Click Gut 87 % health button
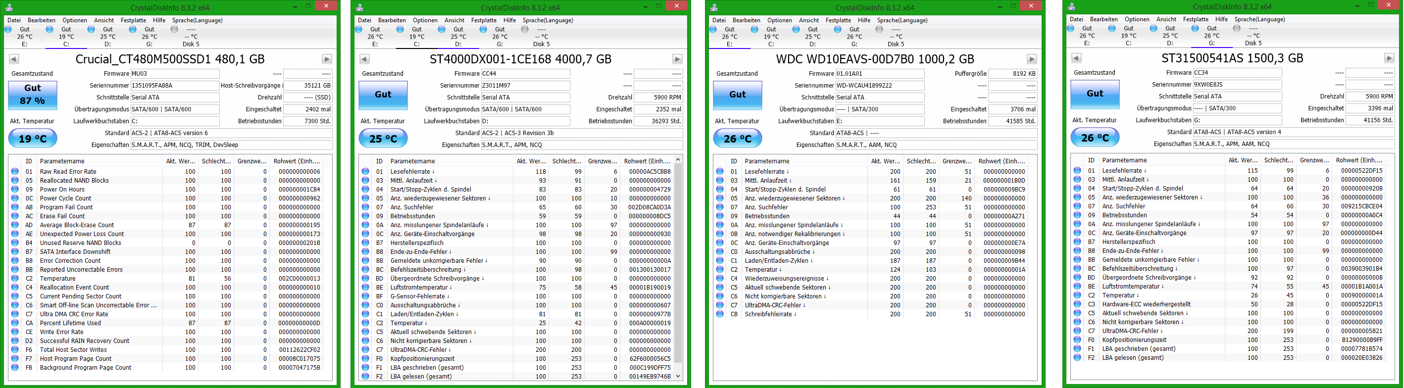The image size is (1404, 388). point(33,95)
